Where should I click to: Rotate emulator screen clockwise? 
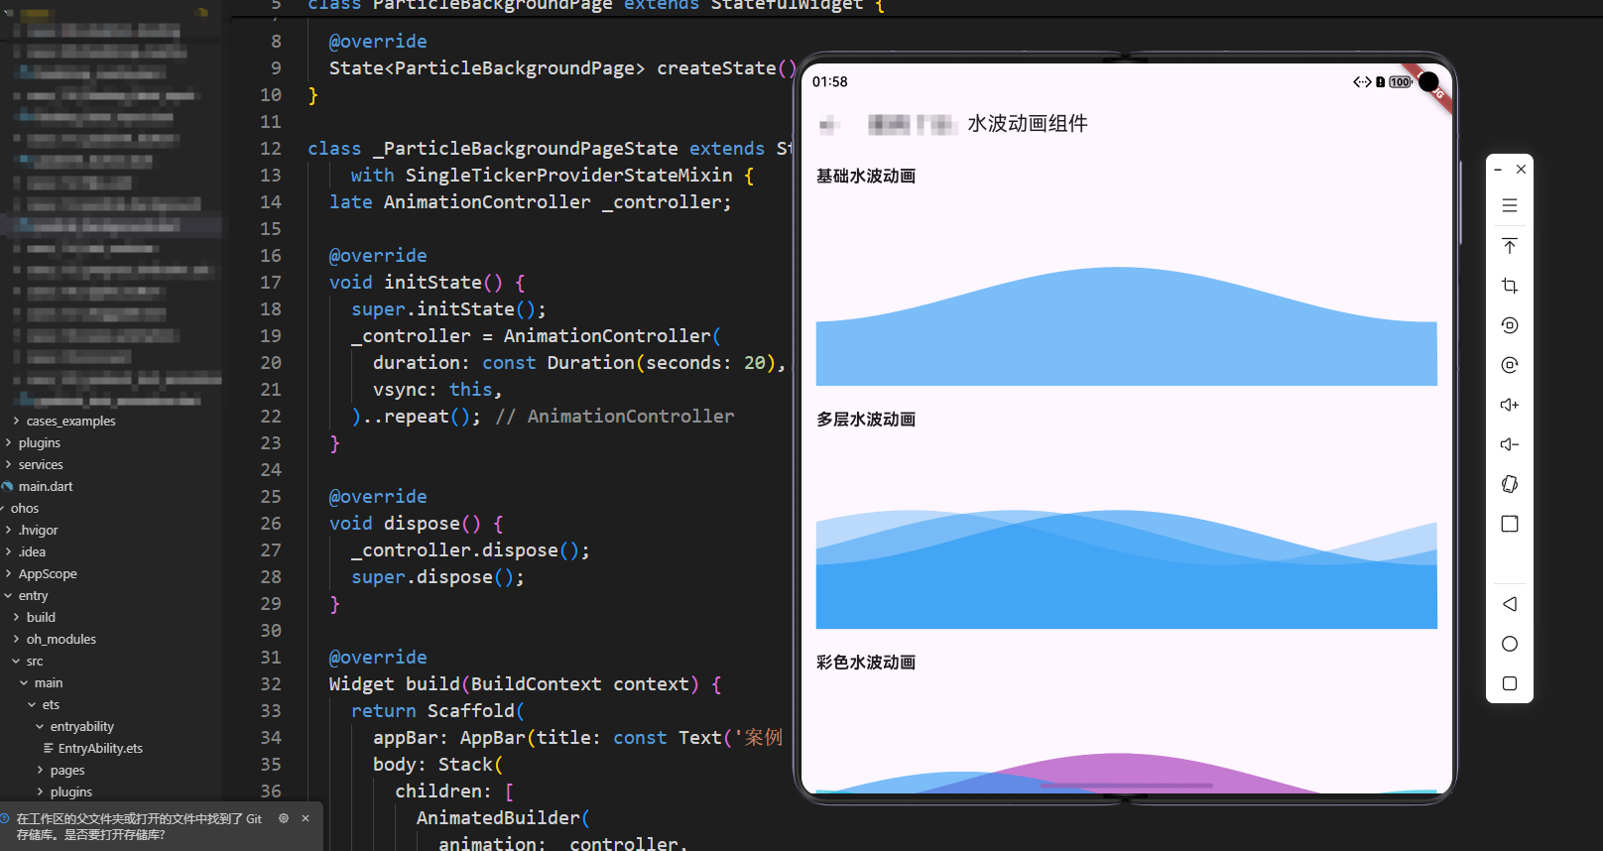click(1510, 365)
